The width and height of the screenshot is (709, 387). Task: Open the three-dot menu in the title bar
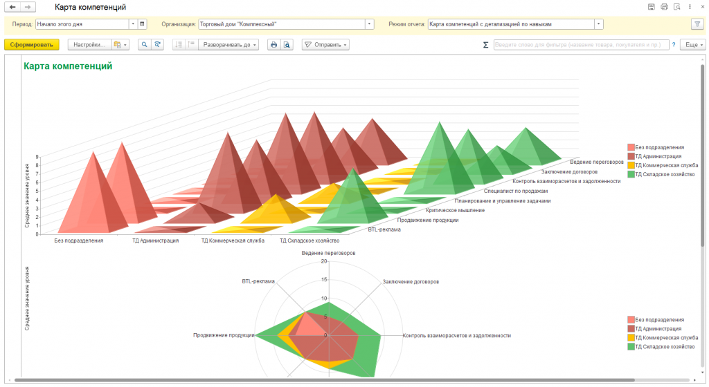click(690, 7)
